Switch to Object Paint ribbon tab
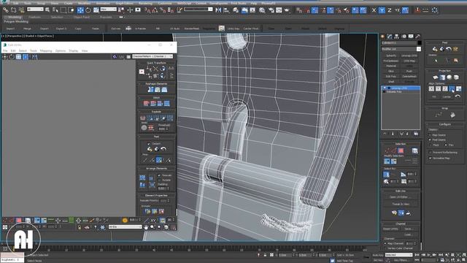This screenshot has height=263, width=467. tap(81, 17)
